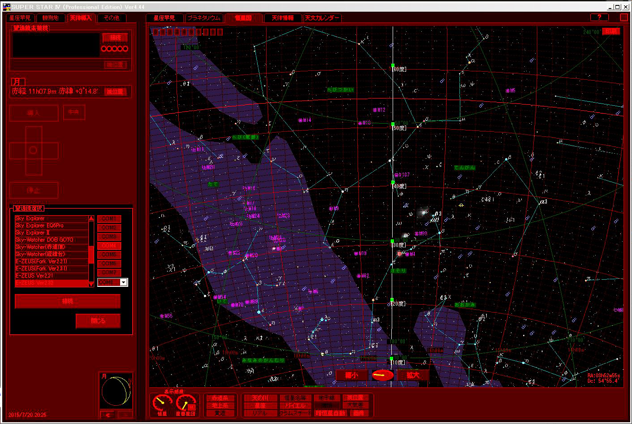Click the red square icon beside the help button
The image size is (632, 424).
(x=624, y=17)
